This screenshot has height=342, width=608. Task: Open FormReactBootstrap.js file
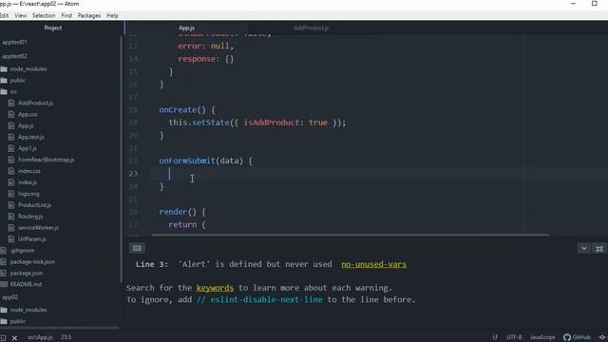tap(47, 160)
